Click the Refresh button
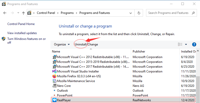The image size is (200, 103). [x=139, y=13]
